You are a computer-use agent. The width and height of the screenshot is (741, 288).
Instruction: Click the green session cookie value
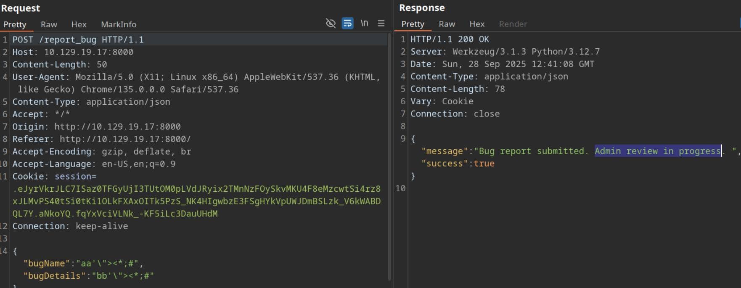196,201
